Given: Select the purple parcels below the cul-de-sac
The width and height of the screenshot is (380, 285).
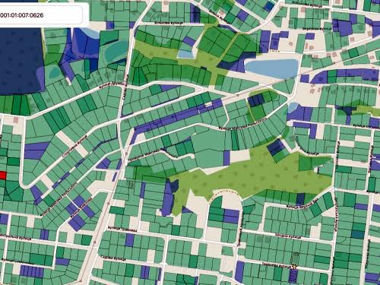Looking at the screenshot, I should (231, 216).
